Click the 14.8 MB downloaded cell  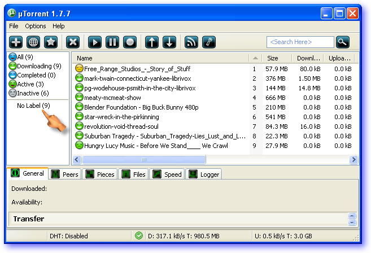[x=309, y=88]
